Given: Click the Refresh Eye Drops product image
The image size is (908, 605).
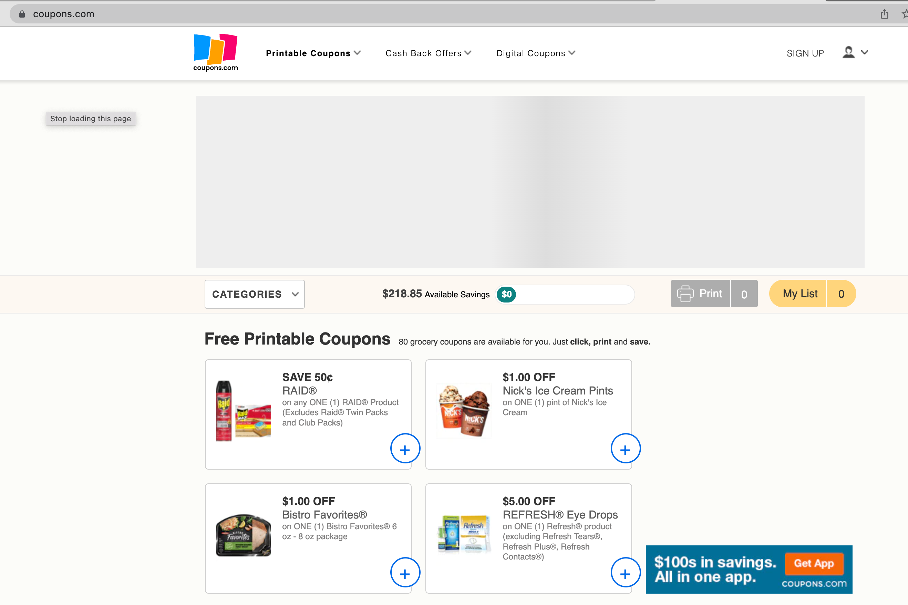Looking at the screenshot, I should [x=464, y=534].
